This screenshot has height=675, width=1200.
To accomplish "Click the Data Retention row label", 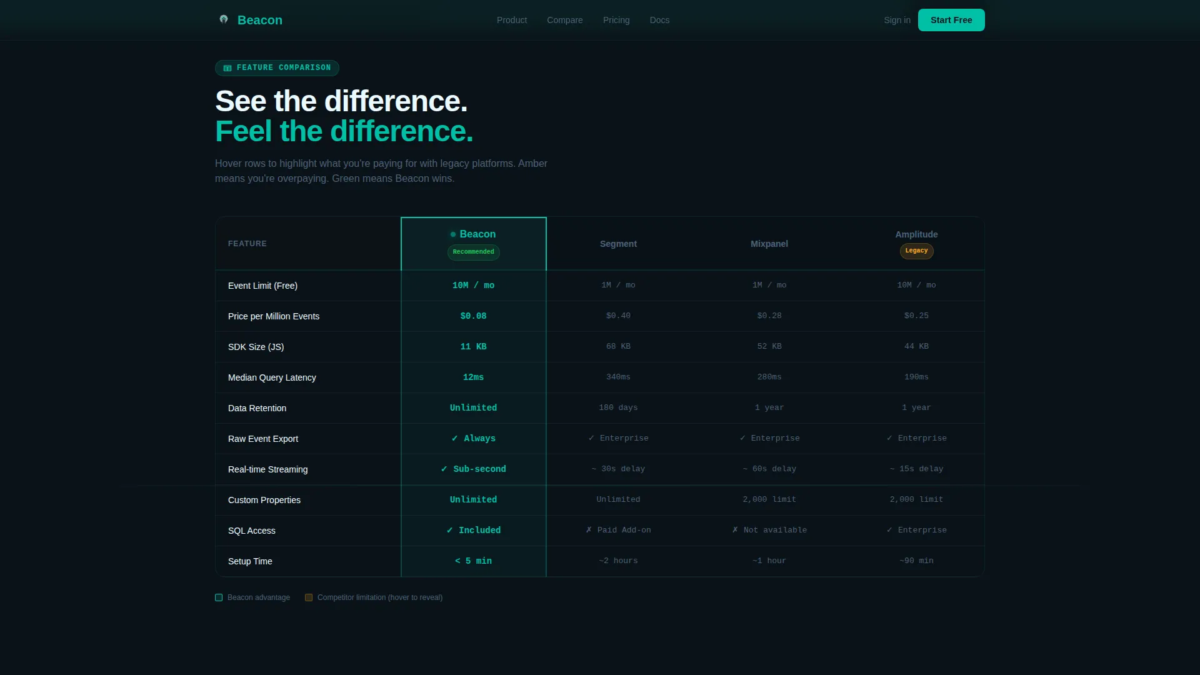I will tap(257, 408).
